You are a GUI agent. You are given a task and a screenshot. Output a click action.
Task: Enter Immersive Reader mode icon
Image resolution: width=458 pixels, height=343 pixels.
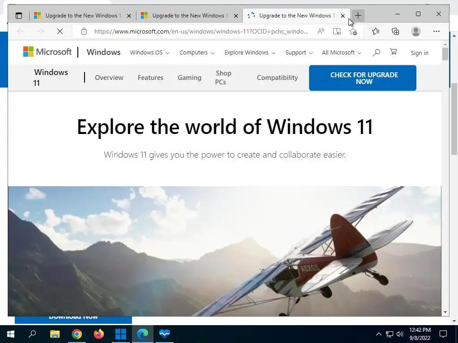(x=337, y=31)
